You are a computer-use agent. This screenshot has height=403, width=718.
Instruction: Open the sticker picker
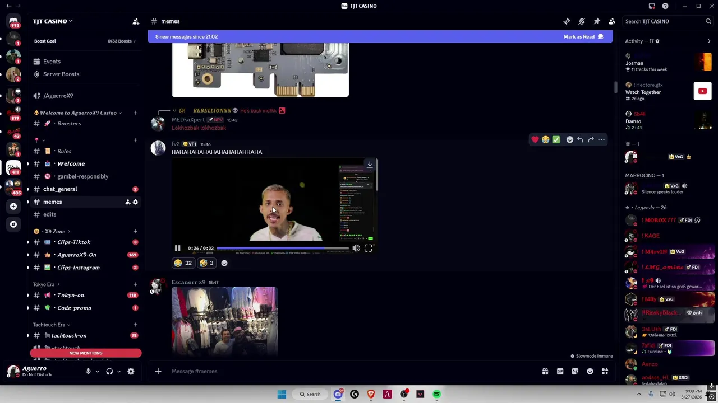575,371
